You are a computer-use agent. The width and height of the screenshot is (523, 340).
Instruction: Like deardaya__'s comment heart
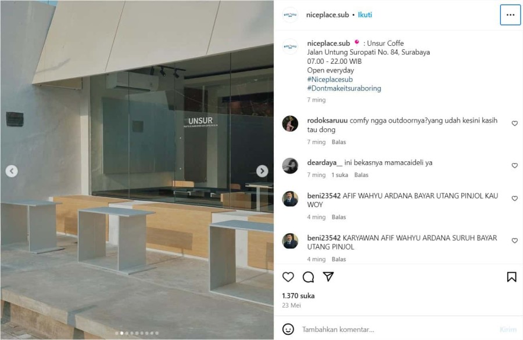point(515,165)
